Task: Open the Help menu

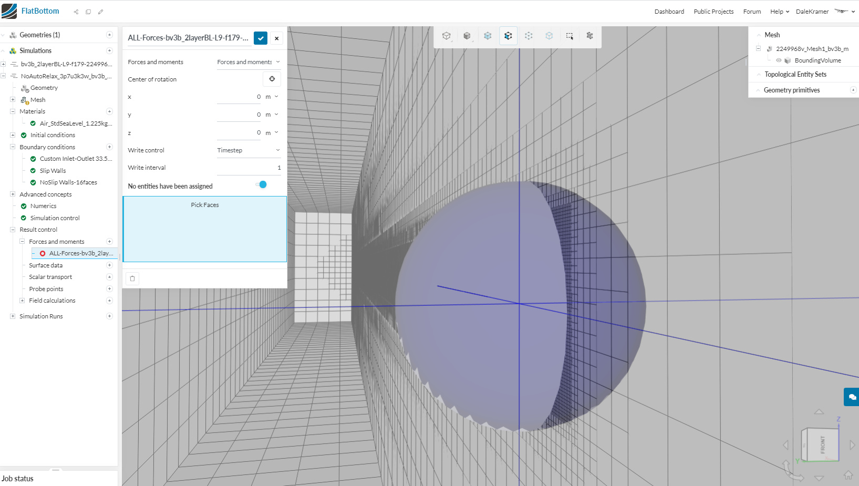Action: pos(779,12)
